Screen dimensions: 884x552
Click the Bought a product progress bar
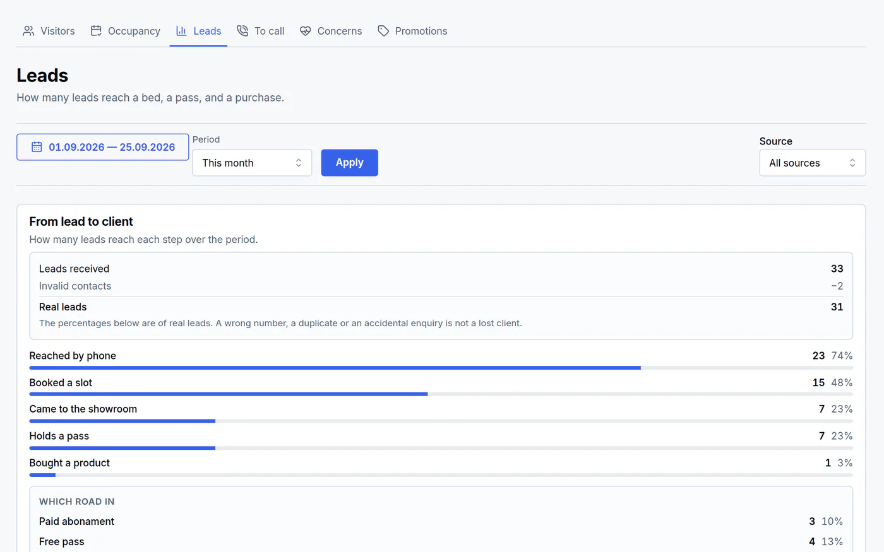coord(441,474)
